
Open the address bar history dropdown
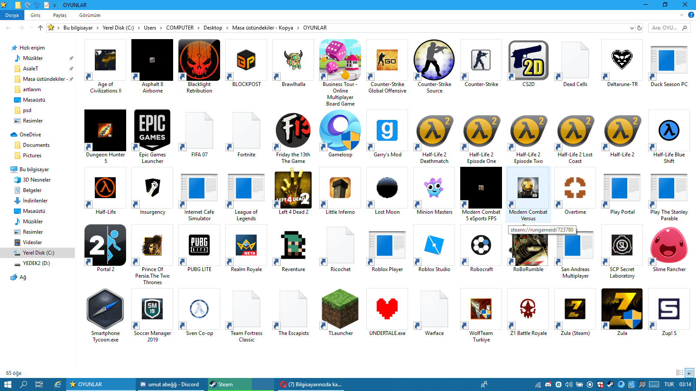[632, 28]
